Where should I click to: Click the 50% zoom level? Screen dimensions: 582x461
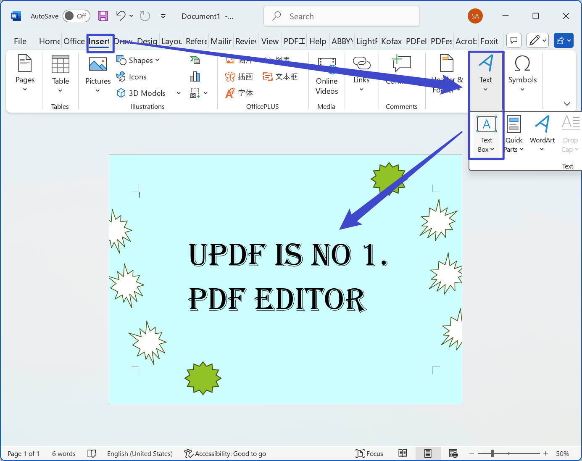point(562,453)
